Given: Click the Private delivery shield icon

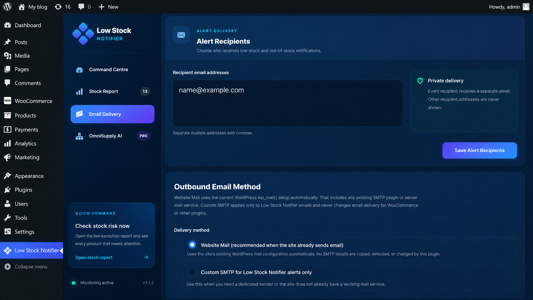Looking at the screenshot, I should pos(420,81).
